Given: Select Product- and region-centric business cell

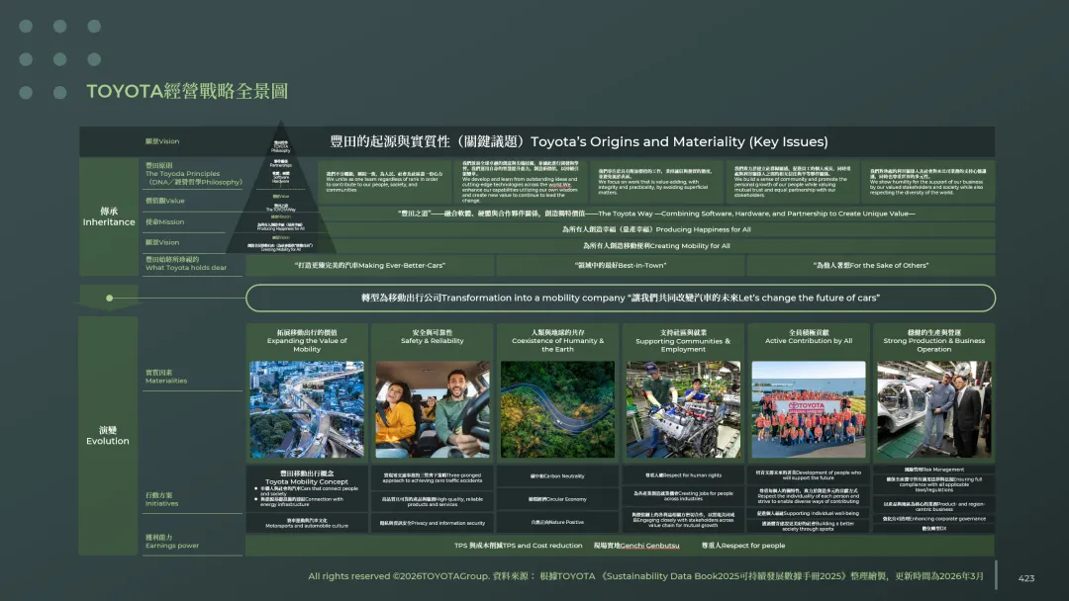Looking at the screenshot, I should tap(934, 506).
